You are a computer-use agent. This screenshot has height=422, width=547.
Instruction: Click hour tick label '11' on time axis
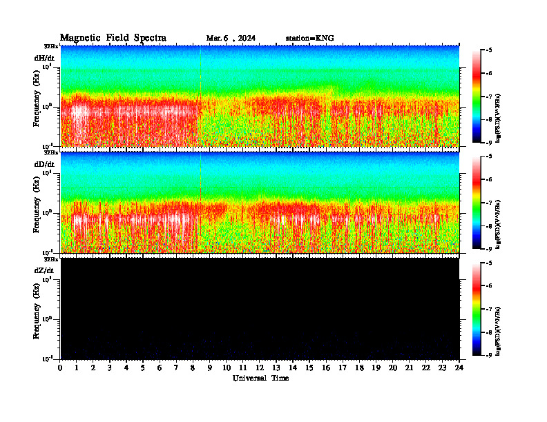pyautogui.click(x=243, y=368)
